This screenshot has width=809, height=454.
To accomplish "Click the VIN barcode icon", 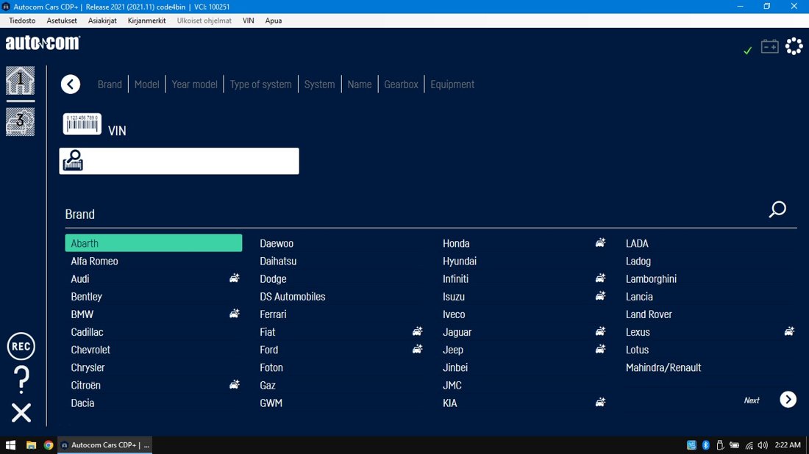I will (82, 124).
